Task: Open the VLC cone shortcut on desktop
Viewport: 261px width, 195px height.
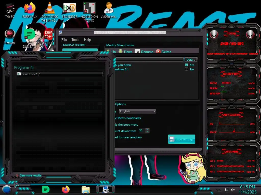Action: 50,12
